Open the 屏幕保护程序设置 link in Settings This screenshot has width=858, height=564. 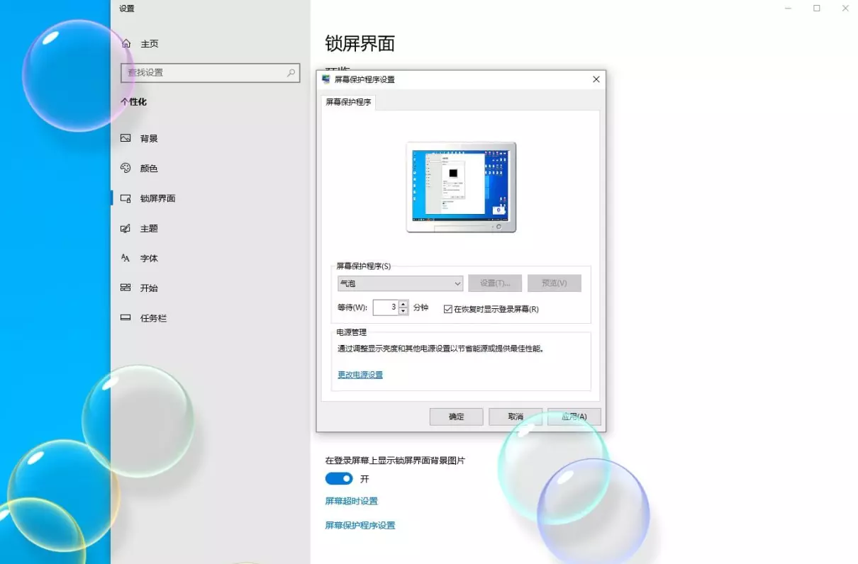coord(360,526)
